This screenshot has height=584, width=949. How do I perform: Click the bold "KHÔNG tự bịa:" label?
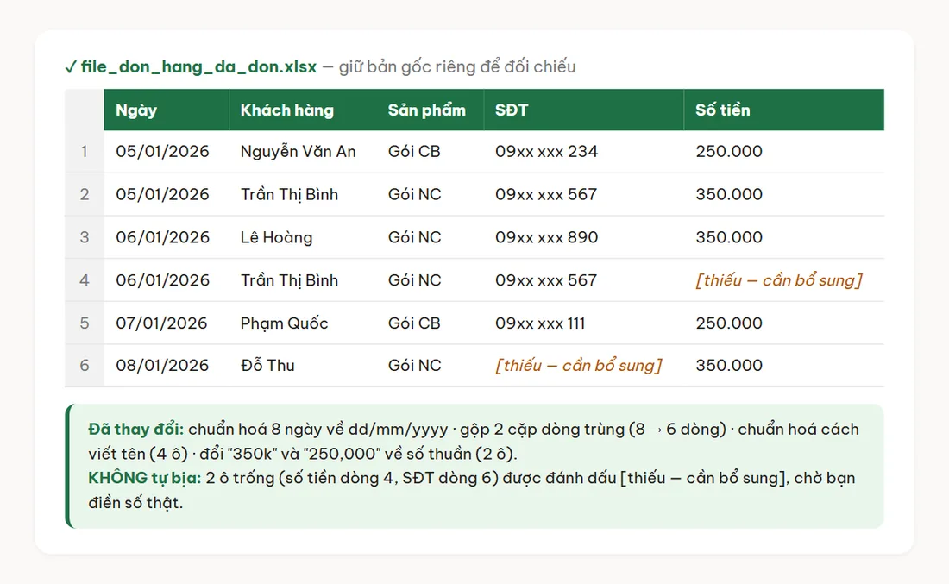[x=145, y=478]
